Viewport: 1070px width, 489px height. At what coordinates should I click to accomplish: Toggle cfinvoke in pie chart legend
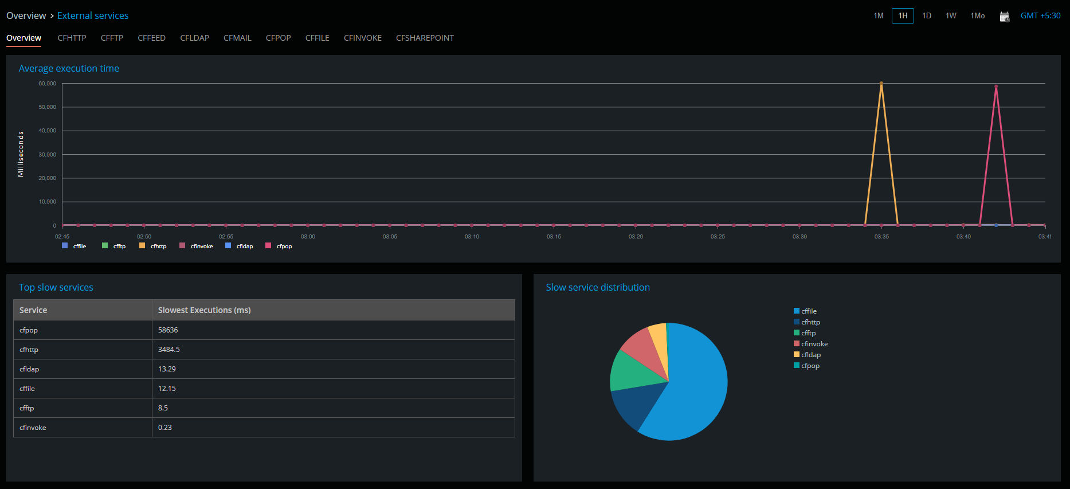pyautogui.click(x=811, y=344)
